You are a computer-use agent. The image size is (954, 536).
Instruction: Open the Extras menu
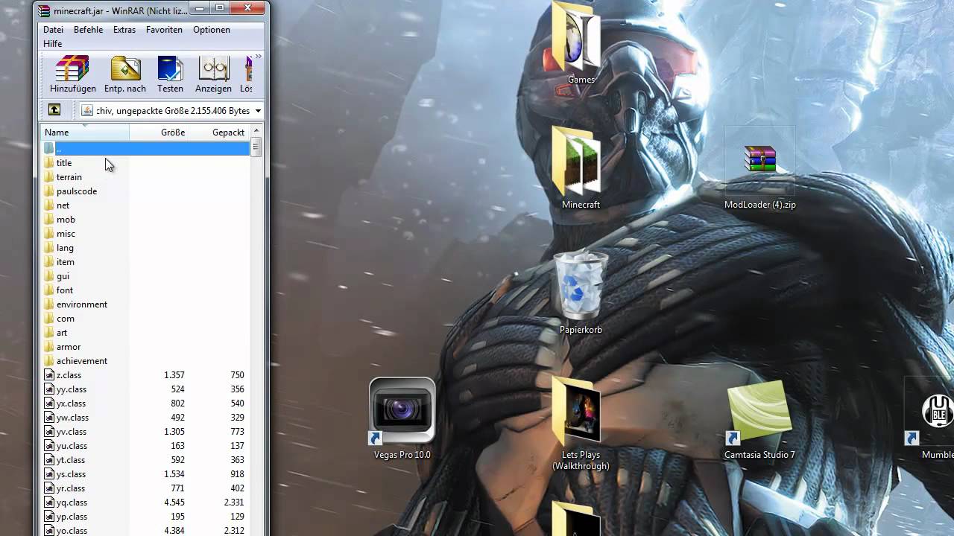click(x=124, y=30)
